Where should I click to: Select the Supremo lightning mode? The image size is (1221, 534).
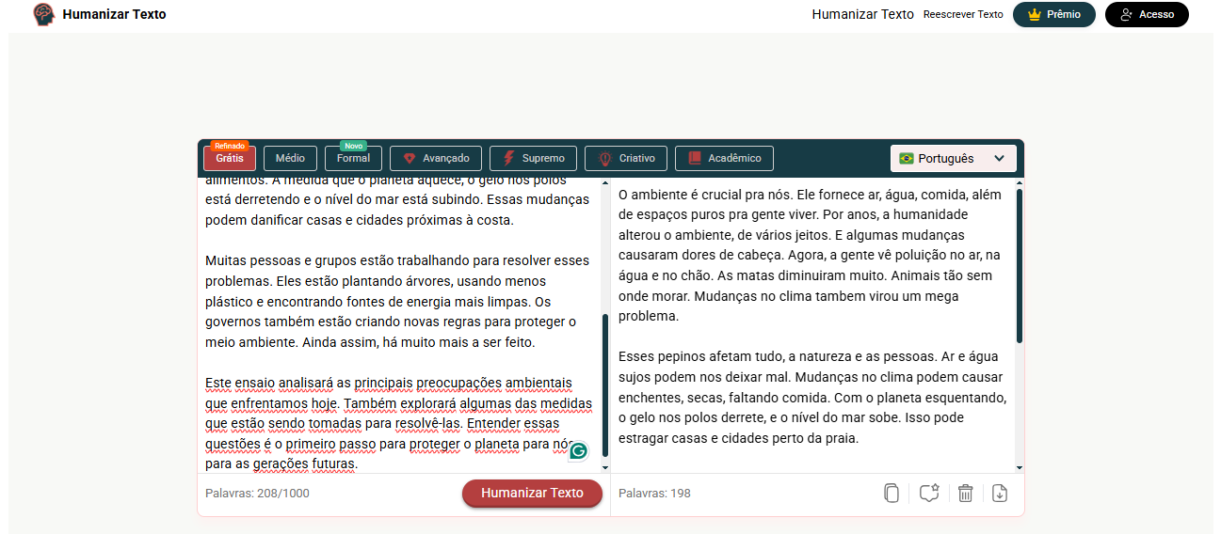[533, 159]
